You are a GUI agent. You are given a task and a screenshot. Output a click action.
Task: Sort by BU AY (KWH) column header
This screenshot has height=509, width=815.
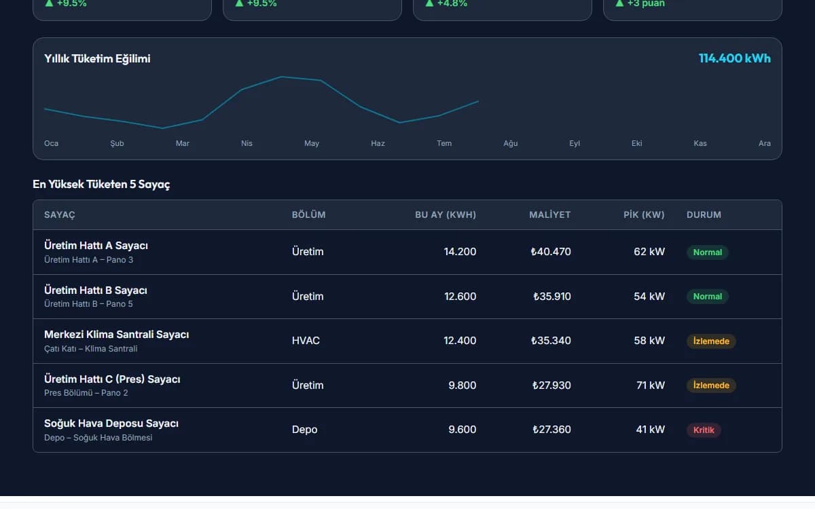click(x=446, y=215)
